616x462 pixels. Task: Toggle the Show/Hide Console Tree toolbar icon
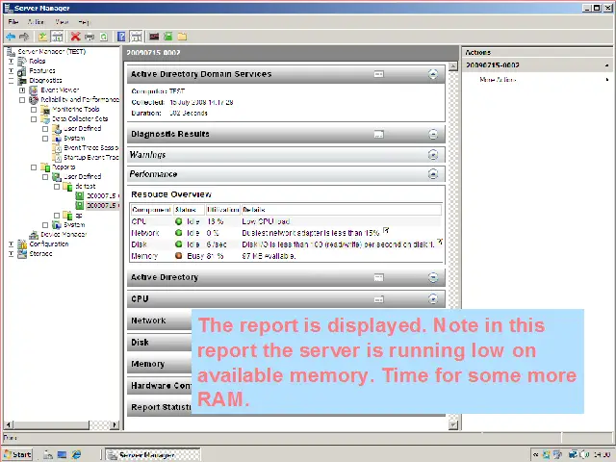point(58,37)
